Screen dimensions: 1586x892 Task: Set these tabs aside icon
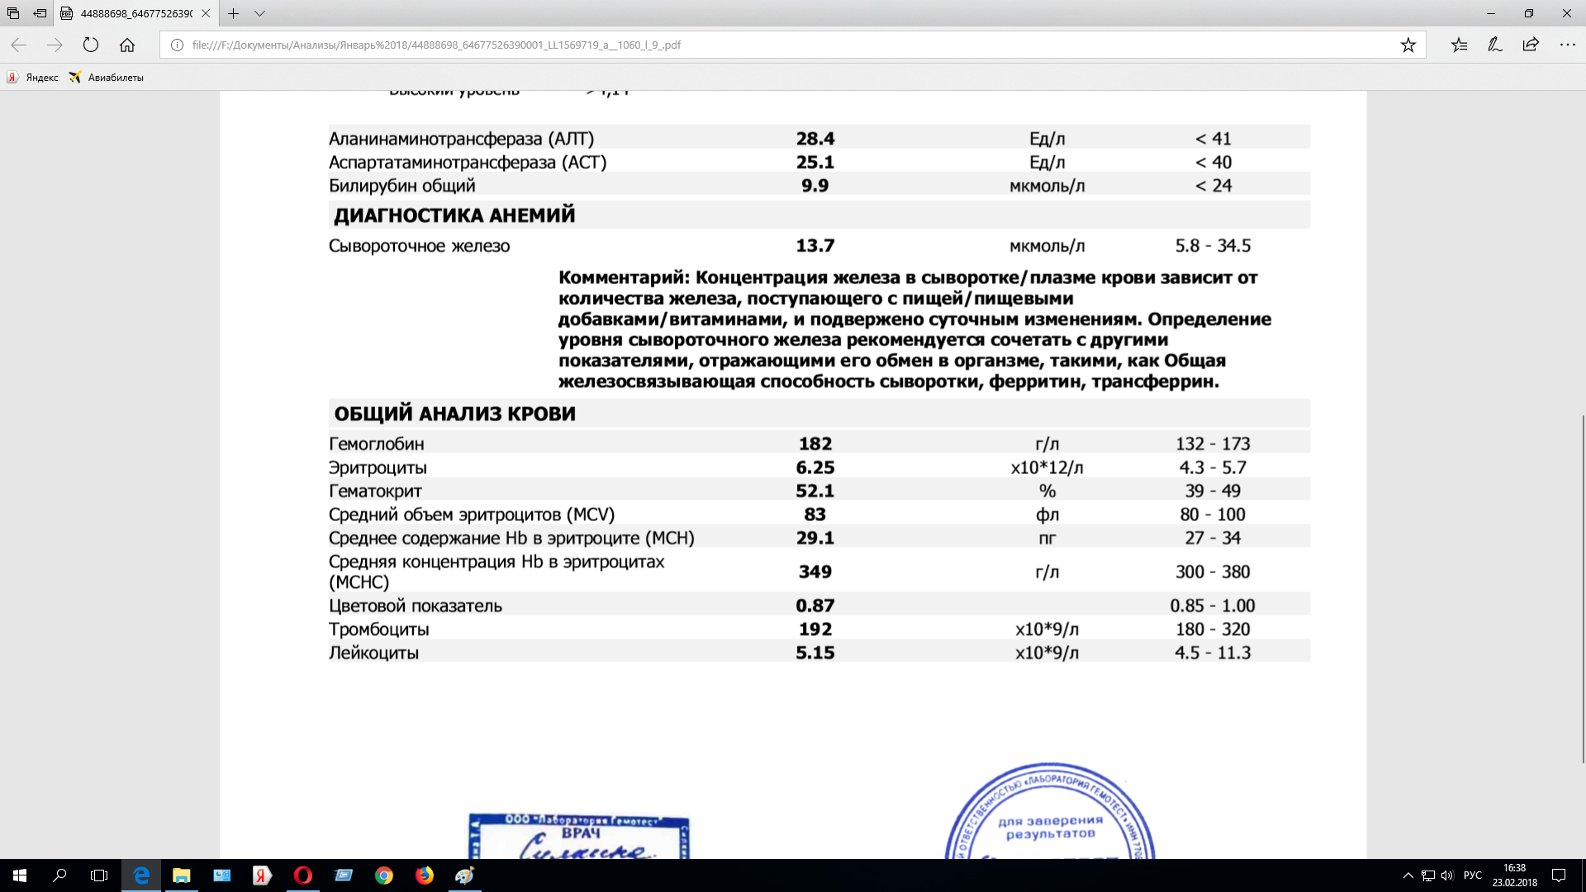[40, 13]
